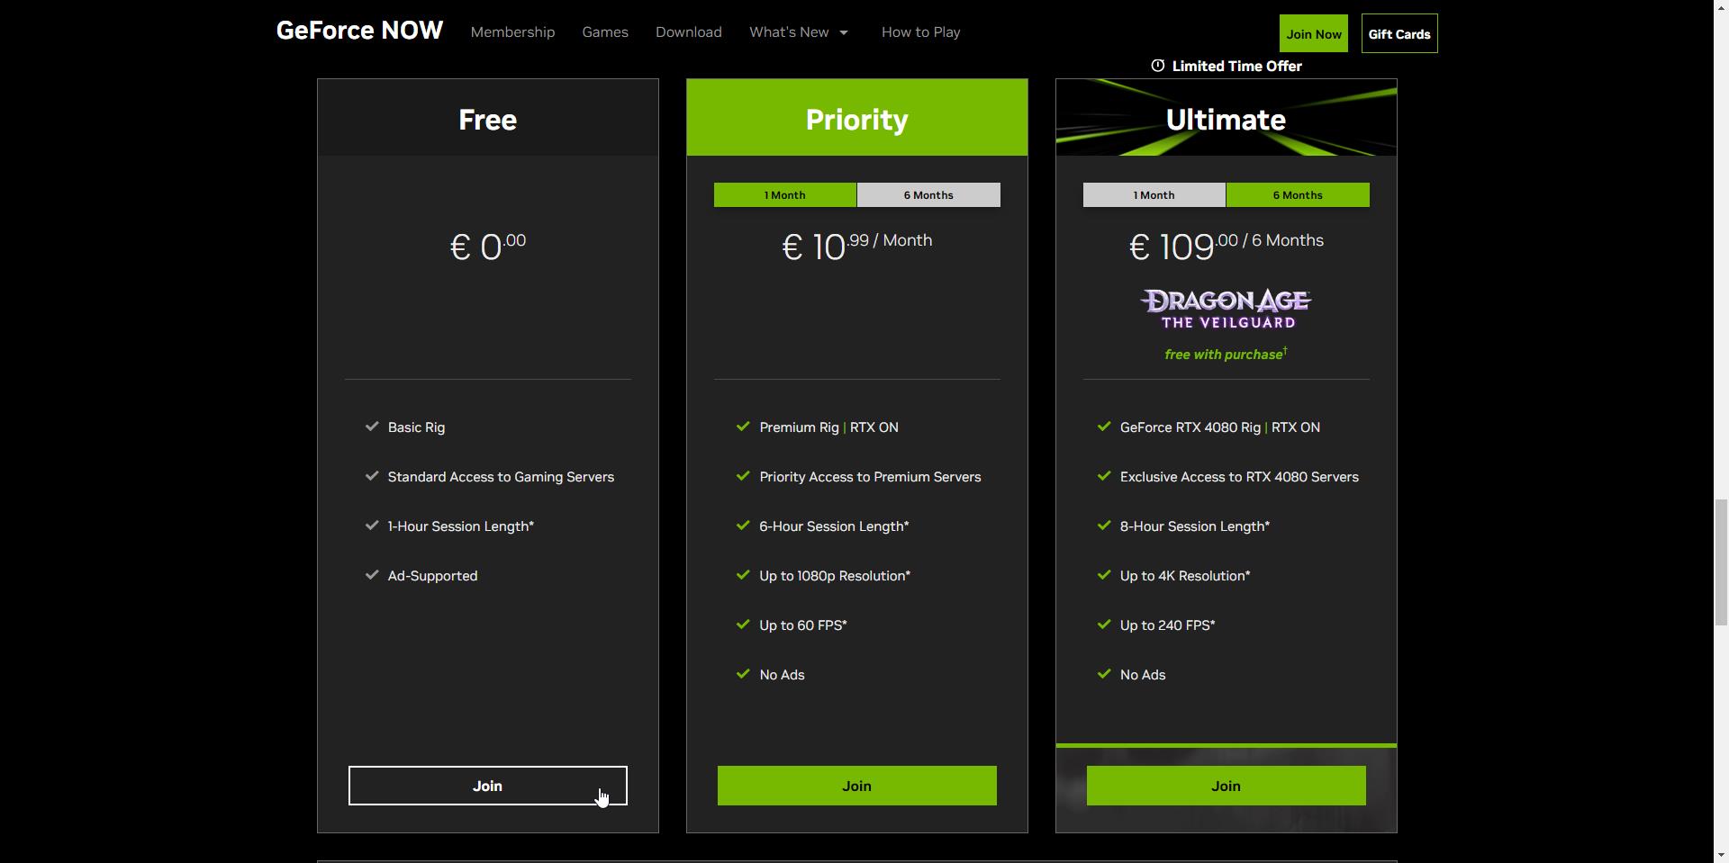The width and height of the screenshot is (1729, 863).
Task: Click the checkmark next to Ad-Supported
Action: (x=371, y=575)
